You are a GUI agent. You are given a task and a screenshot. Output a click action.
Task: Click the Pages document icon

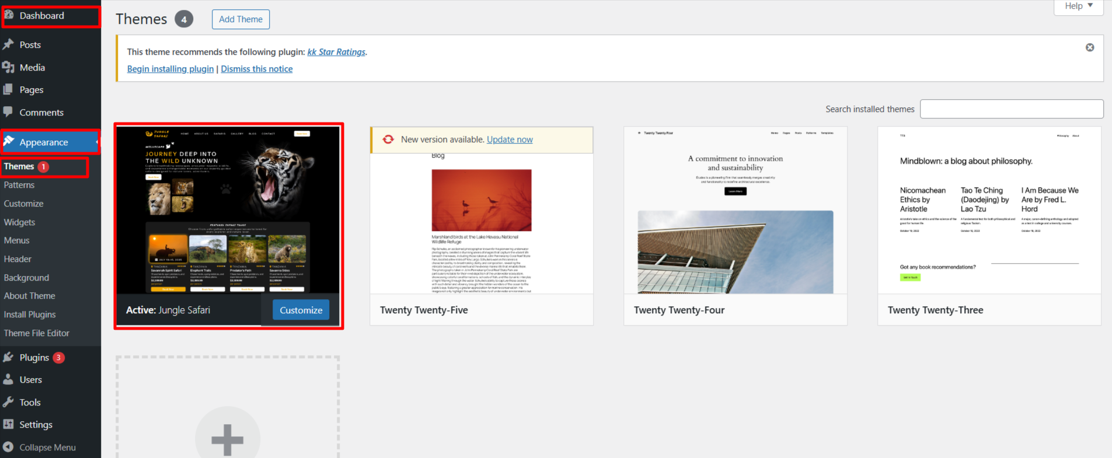[x=8, y=89]
